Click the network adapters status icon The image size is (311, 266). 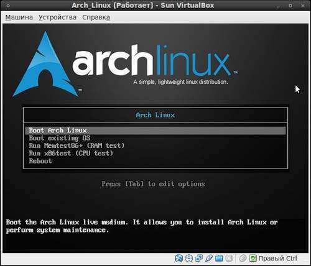199,259
